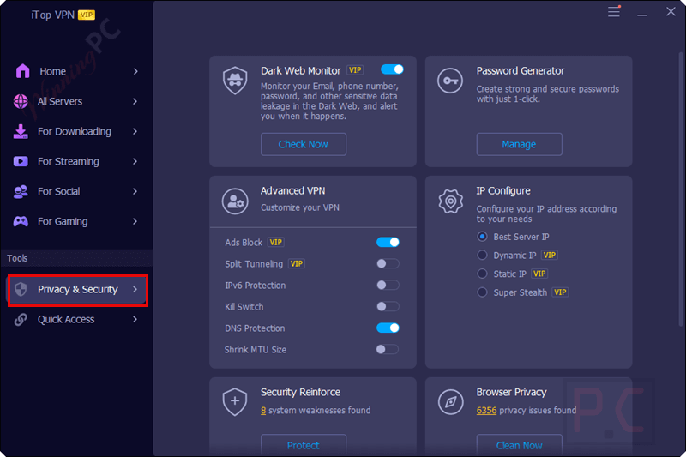The height and width of the screenshot is (457, 686).
Task: Turn off the Ads Block switch
Action: [x=388, y=243]
